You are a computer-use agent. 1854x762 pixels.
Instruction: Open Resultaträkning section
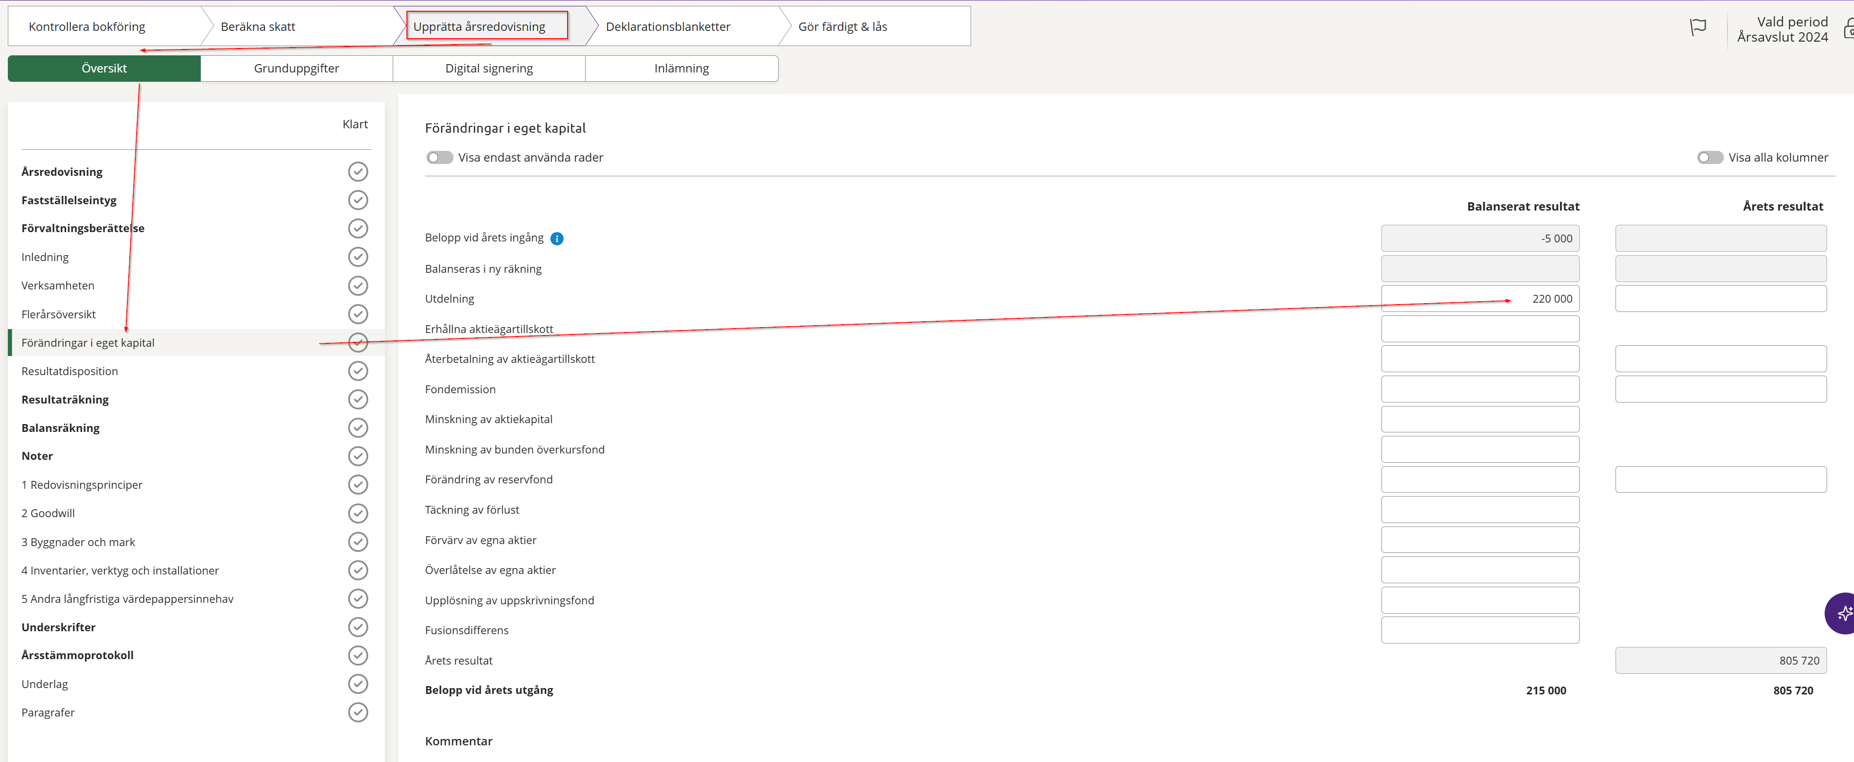pos(65,399)
